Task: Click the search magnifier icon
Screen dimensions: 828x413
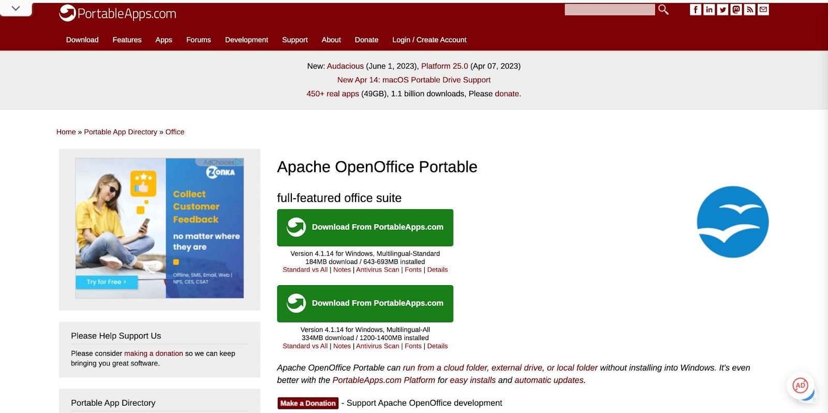Action: click(663, 9)
